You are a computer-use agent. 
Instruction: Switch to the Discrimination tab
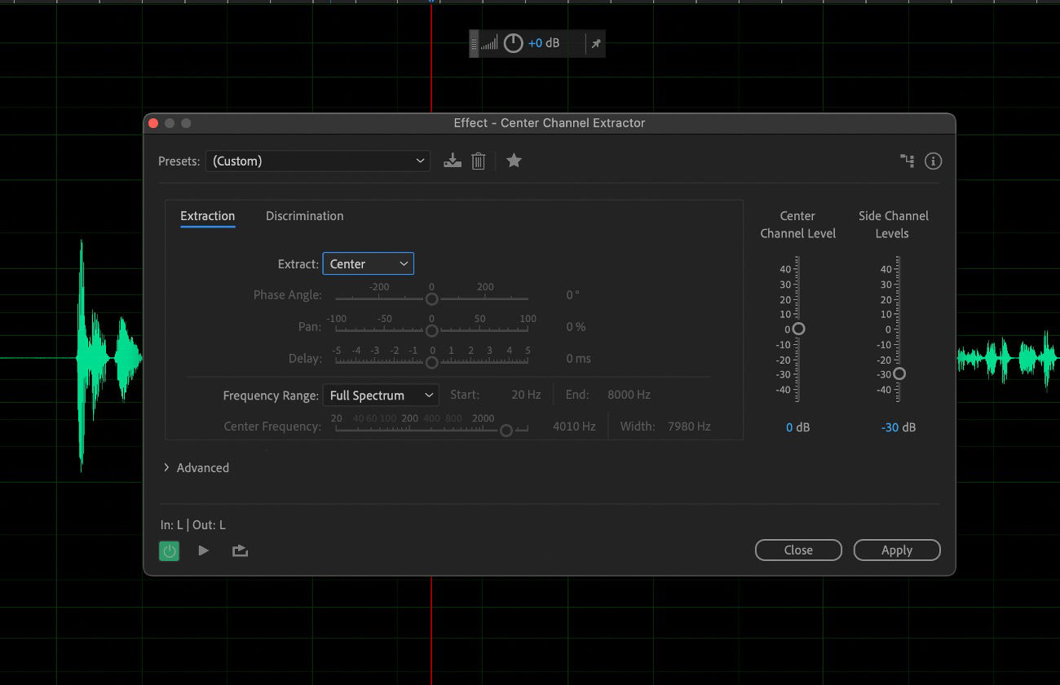click(x=304, y=215)
